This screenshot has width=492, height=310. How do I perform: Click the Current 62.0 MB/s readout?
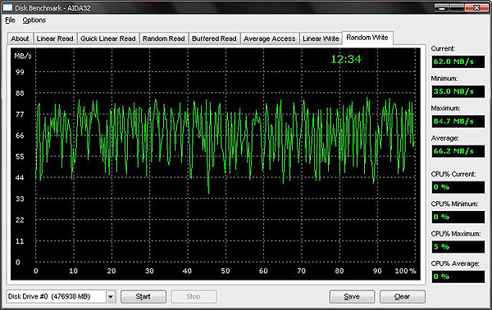(x=458, y=61)
